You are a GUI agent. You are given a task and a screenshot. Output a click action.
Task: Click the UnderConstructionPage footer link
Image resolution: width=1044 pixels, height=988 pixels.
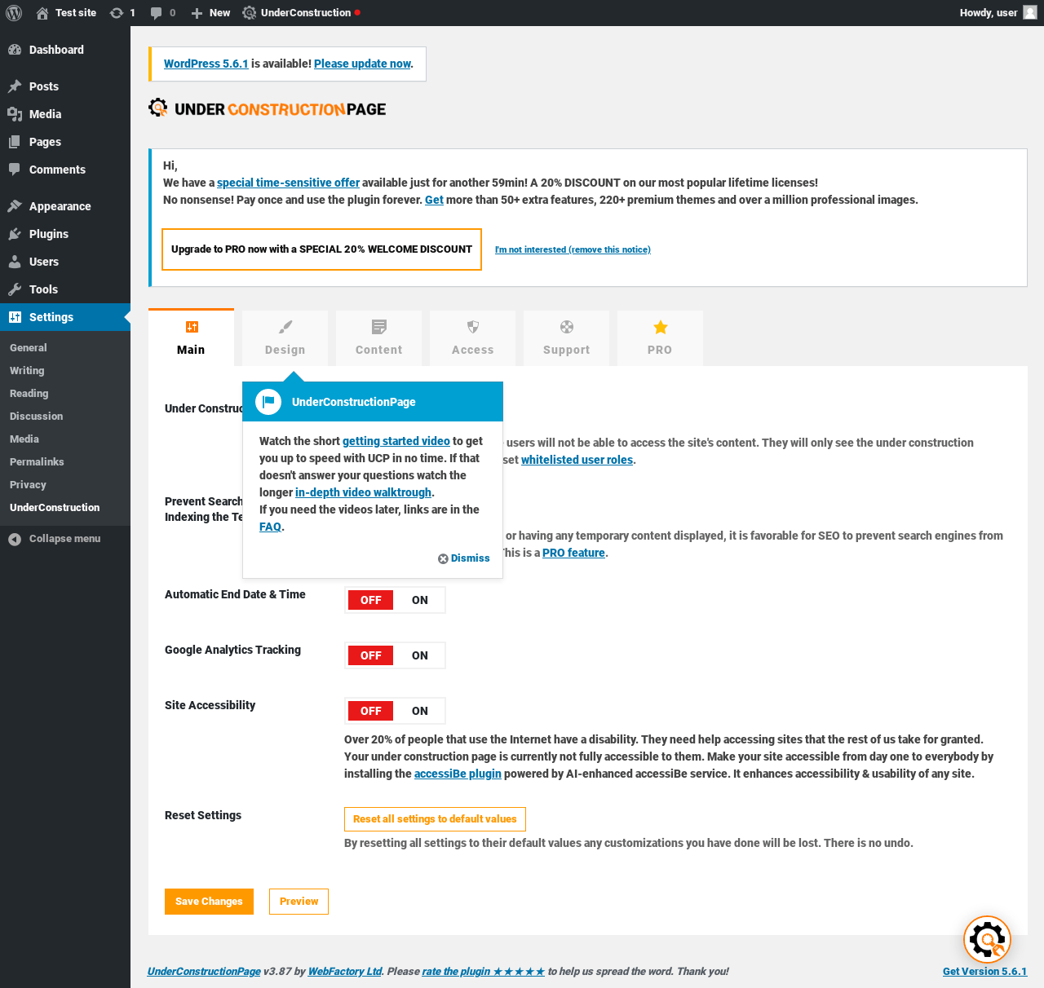pos(204,972)
